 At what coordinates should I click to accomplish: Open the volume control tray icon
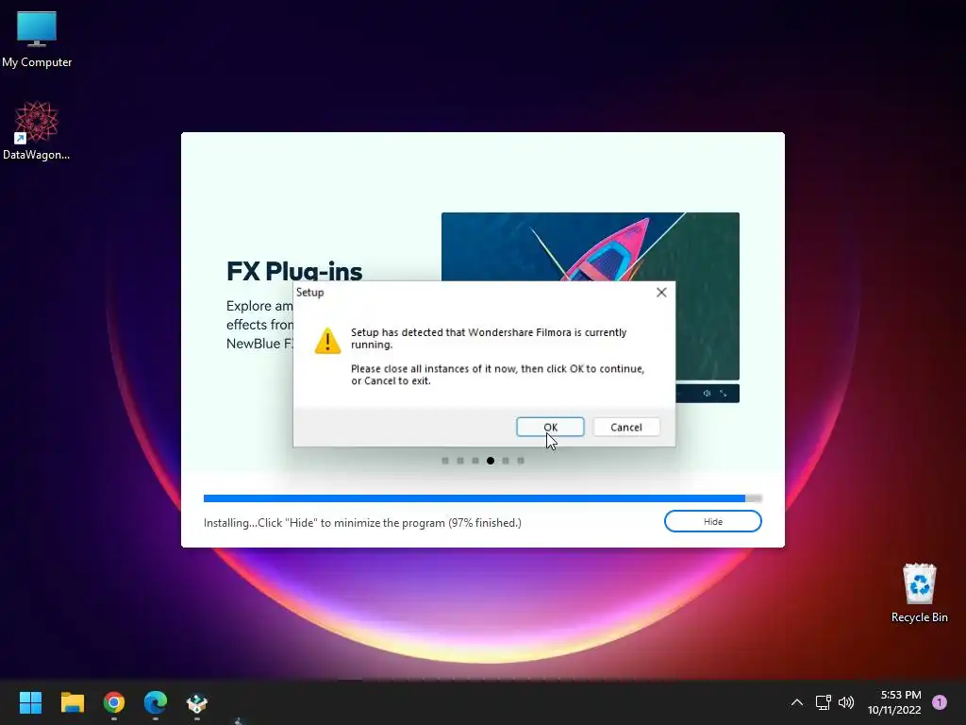tap(846, 702)
